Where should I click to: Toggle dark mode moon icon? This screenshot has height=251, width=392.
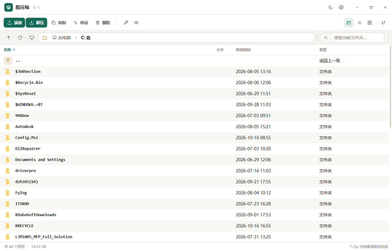click(x=331, y=7)
